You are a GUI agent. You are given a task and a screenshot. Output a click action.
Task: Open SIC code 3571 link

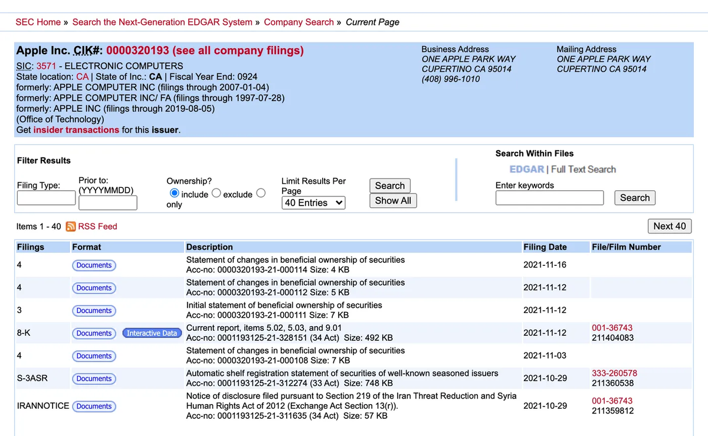46,66
